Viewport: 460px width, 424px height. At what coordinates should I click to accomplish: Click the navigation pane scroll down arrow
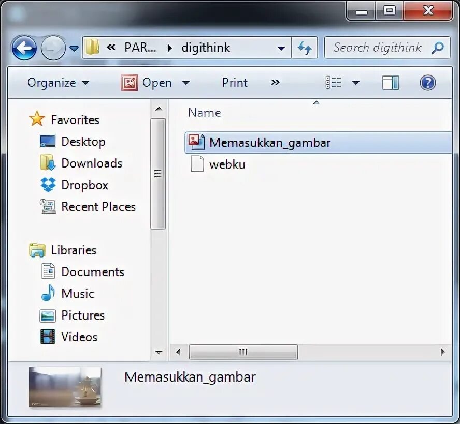[x=159, y=352]
